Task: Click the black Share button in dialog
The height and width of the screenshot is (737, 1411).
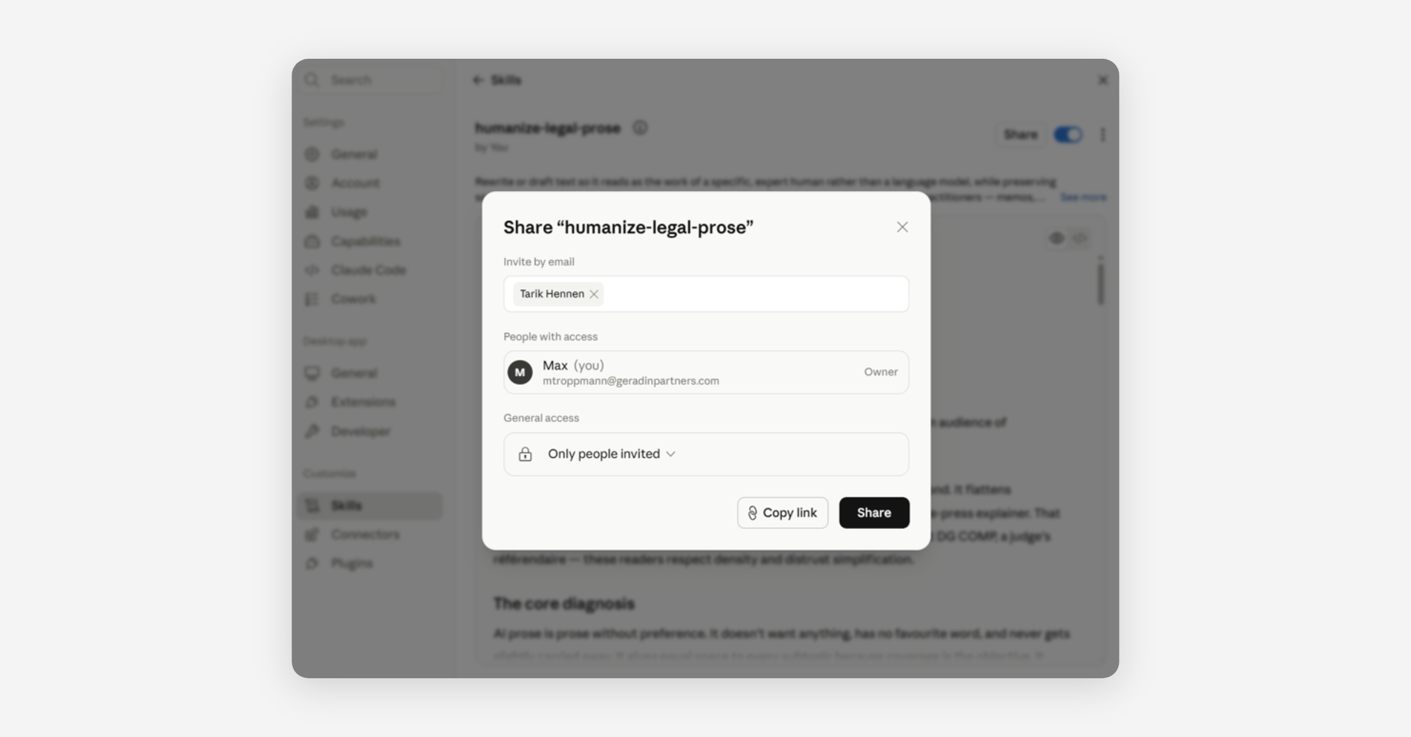Action: [874, 512]
